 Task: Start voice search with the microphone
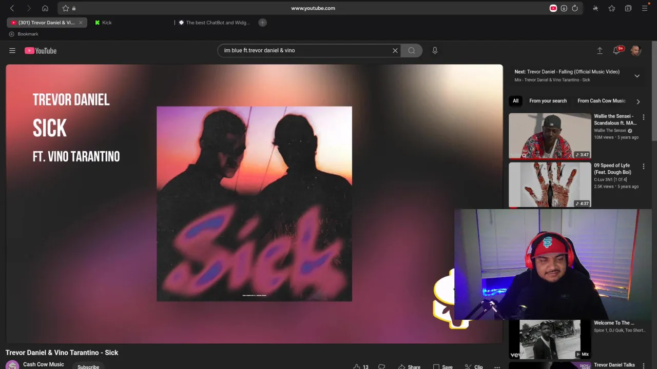pyautogui.click(x=435, y=50)
